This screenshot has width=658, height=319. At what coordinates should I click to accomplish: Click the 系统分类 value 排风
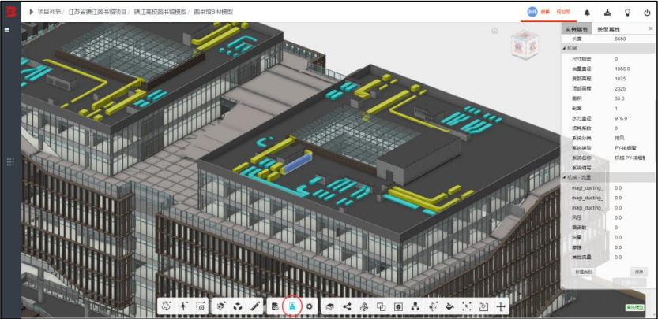(x=619, y=138)
